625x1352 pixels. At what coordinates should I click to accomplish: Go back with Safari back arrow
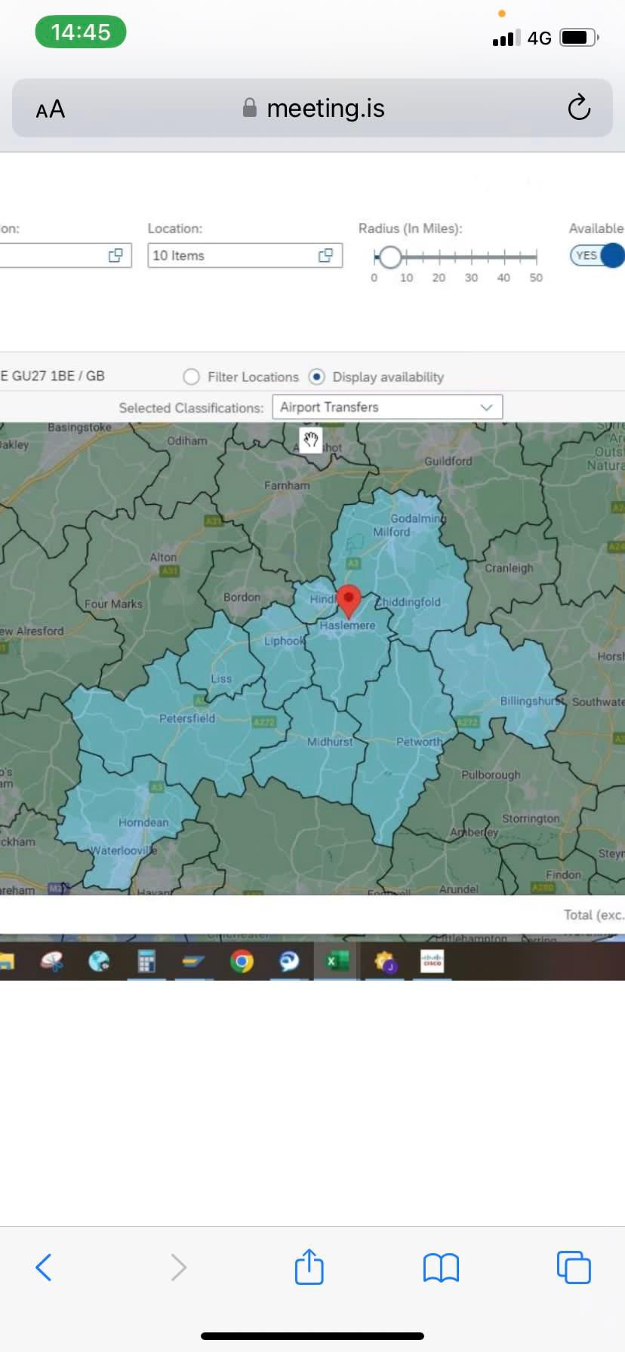tap(44, 1267)
